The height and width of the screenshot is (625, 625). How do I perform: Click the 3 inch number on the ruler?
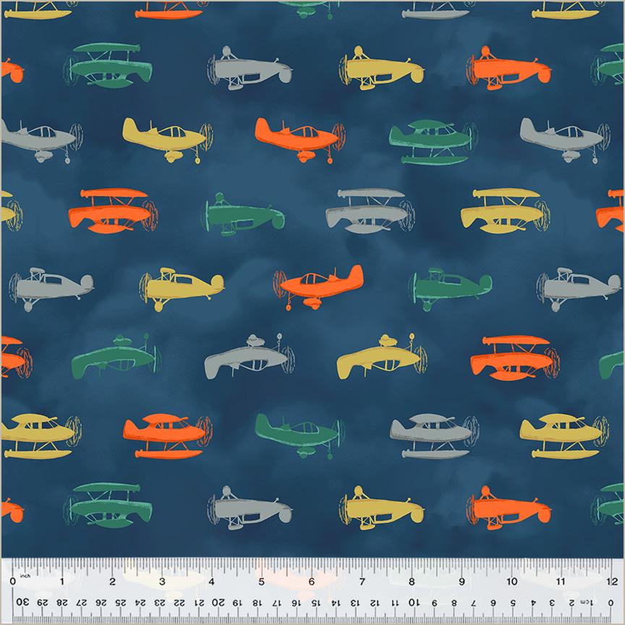pyautogui.click(x=162, y=581)
